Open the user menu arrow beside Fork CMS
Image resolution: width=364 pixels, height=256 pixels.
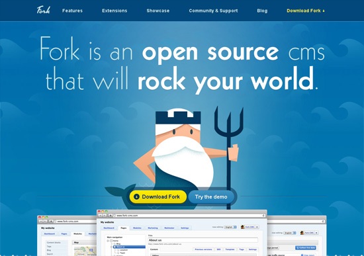pyautogui.click(x=257, y=227)
